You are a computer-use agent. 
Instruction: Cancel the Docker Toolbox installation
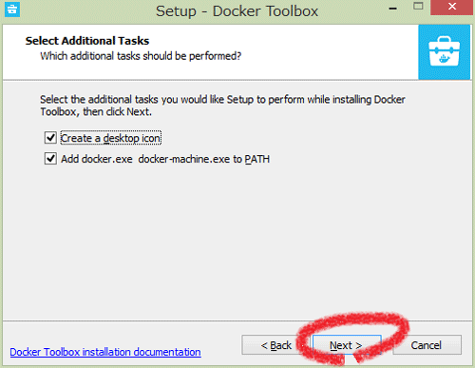click(x=427, y=345)
